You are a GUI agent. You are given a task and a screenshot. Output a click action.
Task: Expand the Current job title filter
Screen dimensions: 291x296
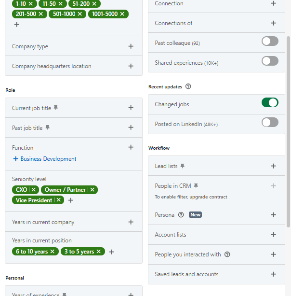[131, 108]
